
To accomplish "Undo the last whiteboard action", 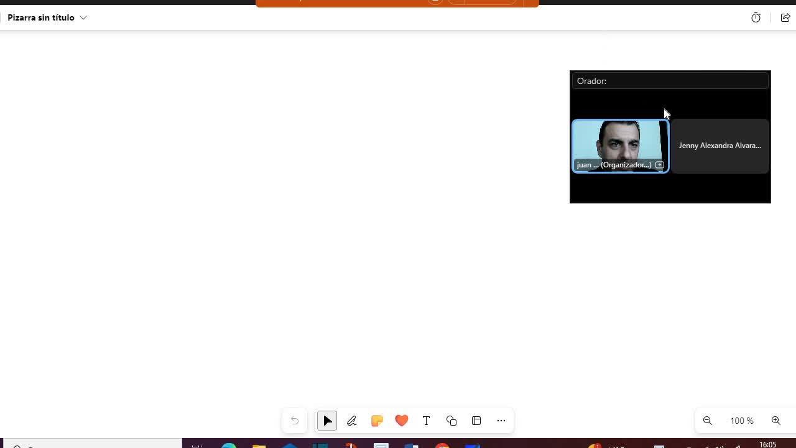I will [x=295, y=421].
